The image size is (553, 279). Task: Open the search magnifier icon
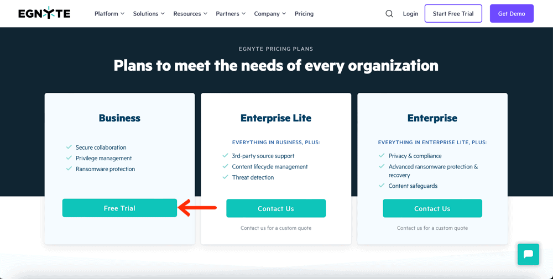coord(389,14)
